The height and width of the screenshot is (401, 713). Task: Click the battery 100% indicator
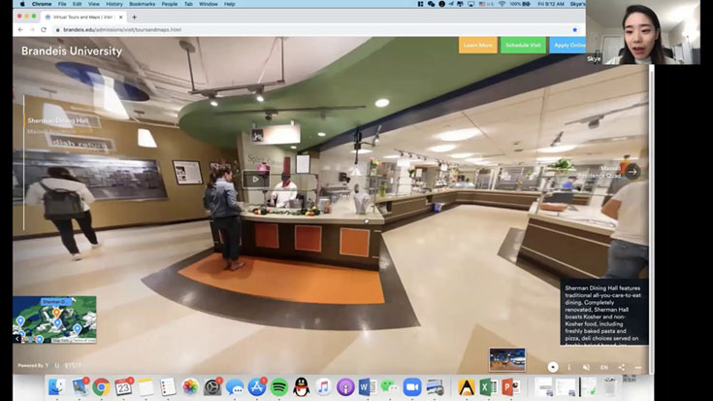(520, 4)
